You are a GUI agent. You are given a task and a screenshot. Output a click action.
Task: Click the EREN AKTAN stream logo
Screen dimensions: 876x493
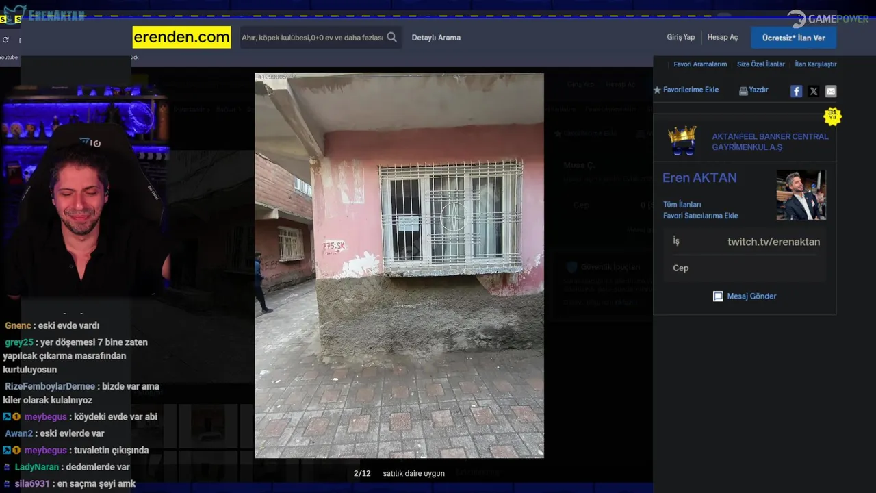(44, 14)
